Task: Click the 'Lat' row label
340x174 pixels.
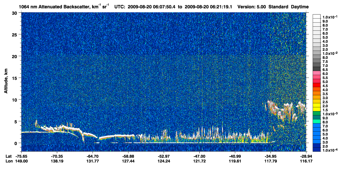Action: point(8,156)
